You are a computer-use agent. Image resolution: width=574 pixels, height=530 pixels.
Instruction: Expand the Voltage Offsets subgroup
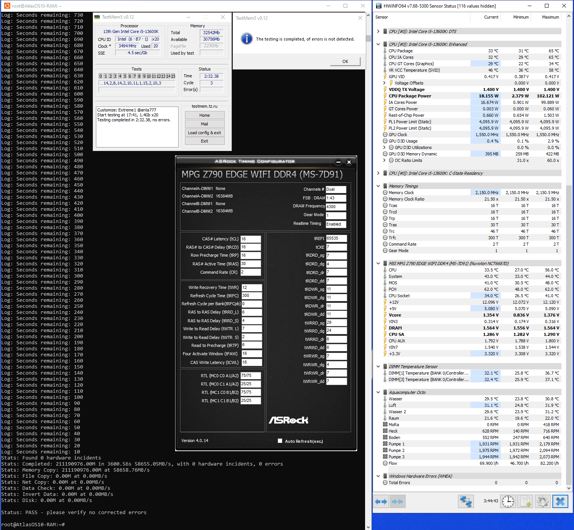pyautogui.click(x=384, y=83)
